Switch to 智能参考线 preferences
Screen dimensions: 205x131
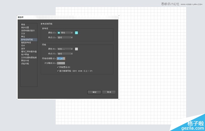click(x=26, y=43)
